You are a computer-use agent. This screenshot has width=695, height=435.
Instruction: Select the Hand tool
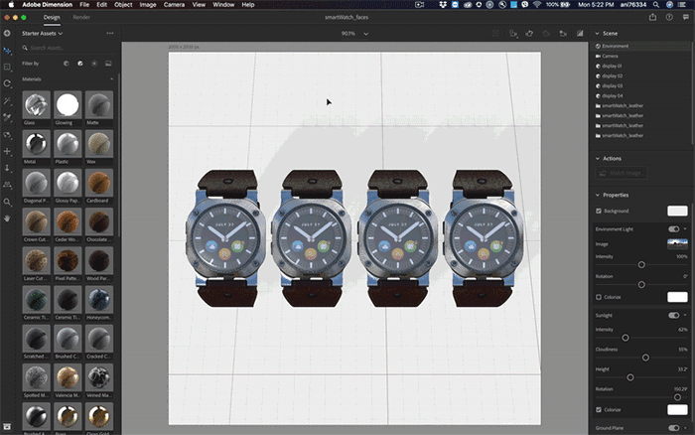point(7,218)
